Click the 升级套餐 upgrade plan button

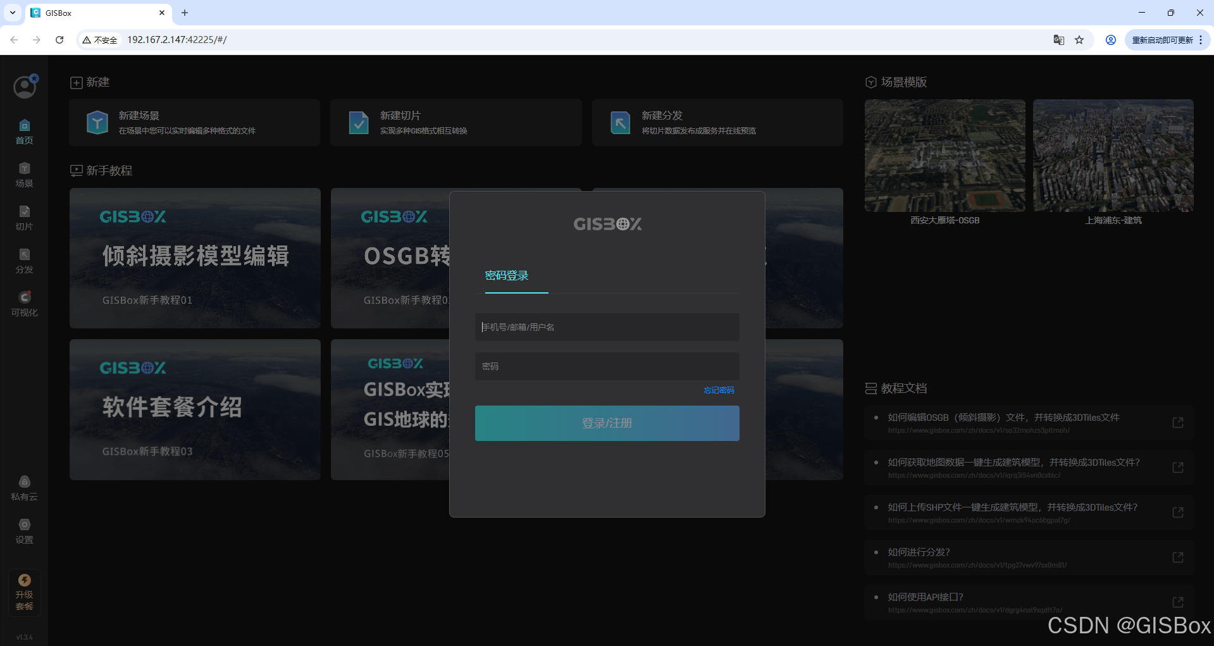pyautogui.click(x=24, y=592)
